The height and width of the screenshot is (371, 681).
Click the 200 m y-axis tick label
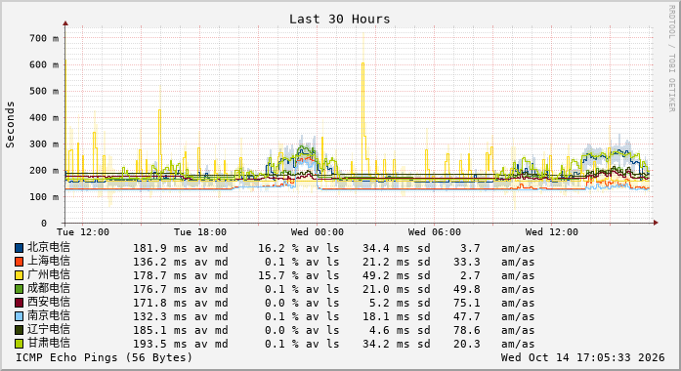click(x=44, y=171)
